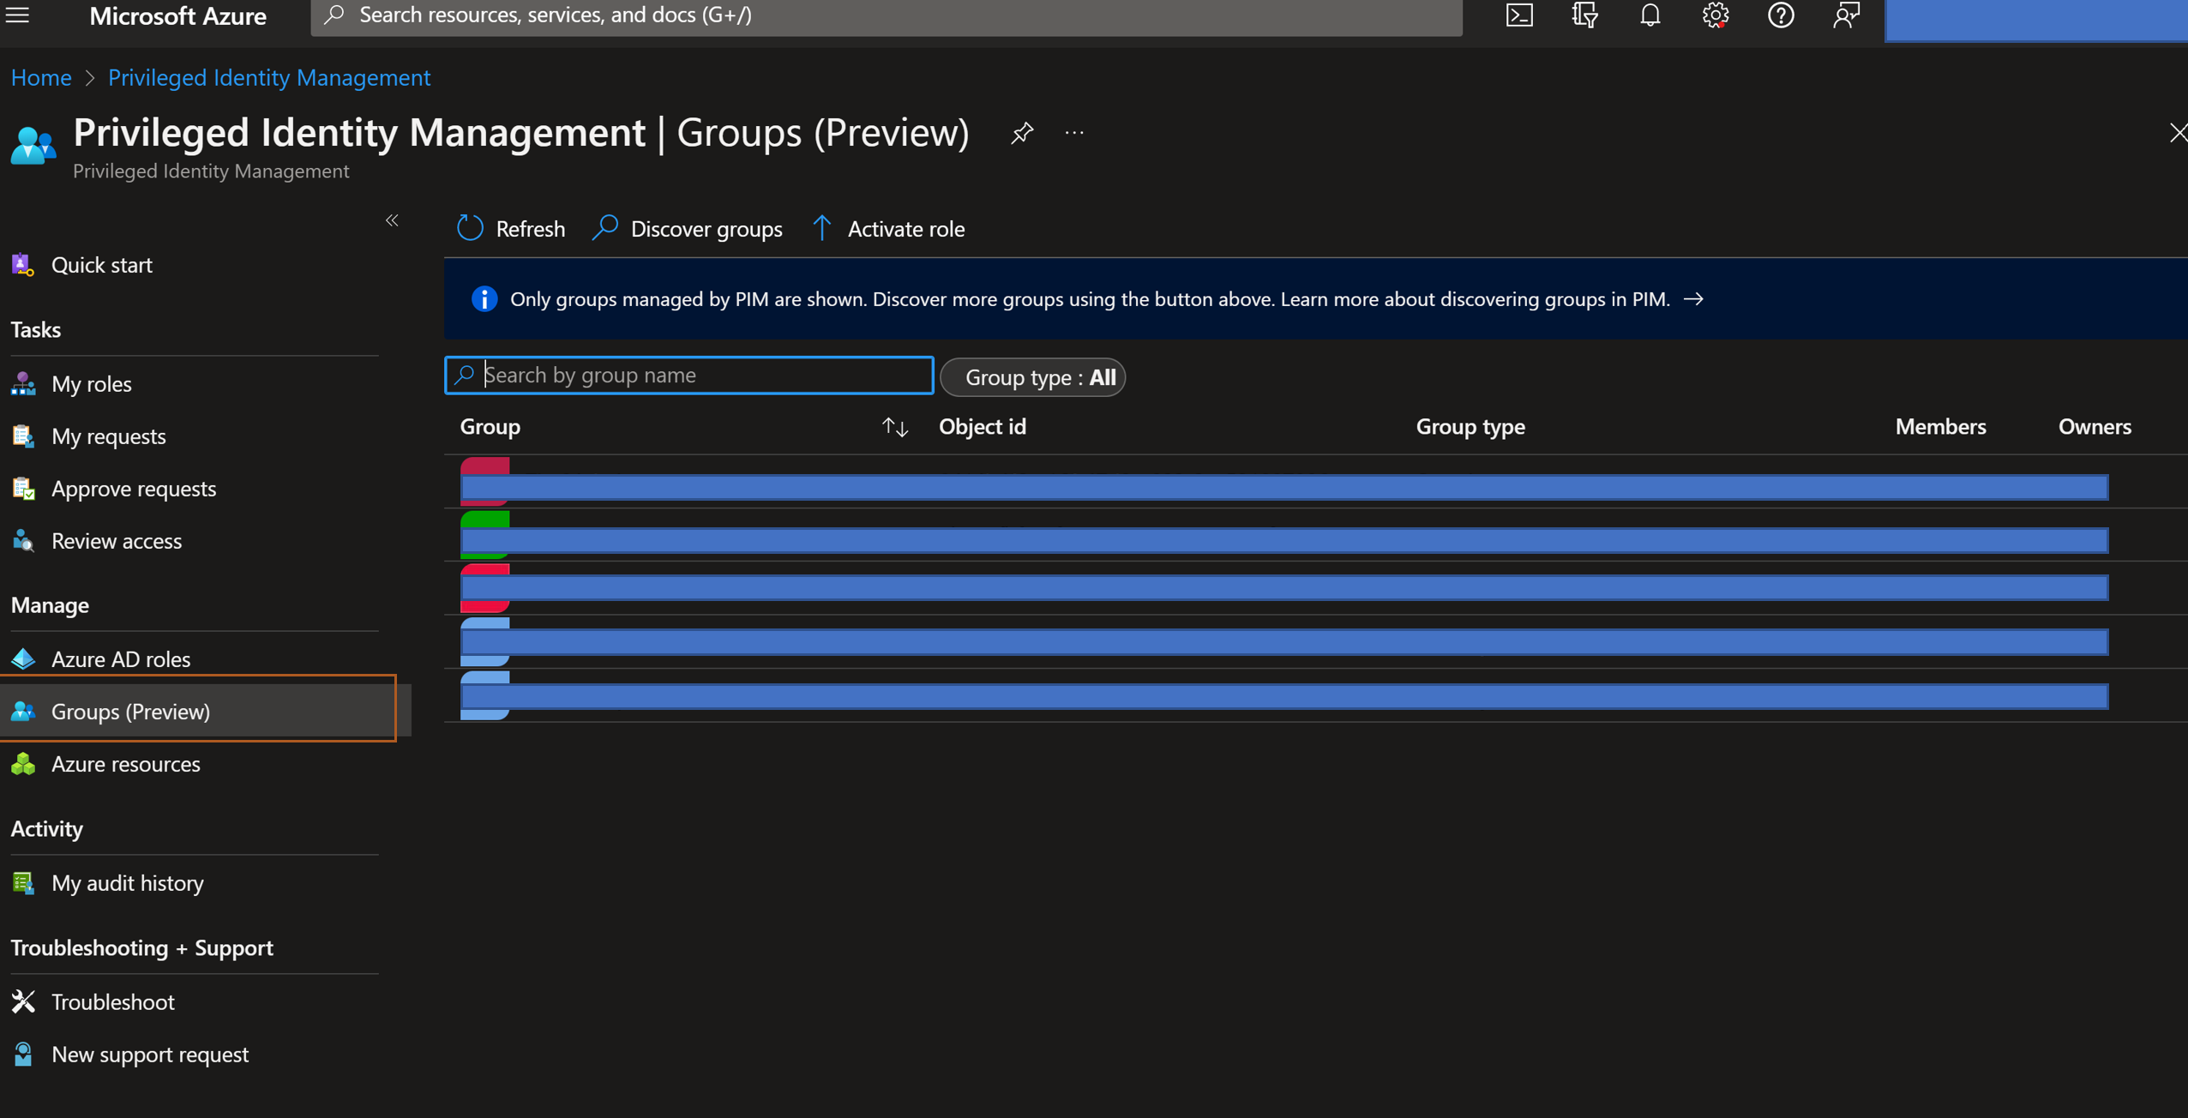Open the hamburger portal menu

(x=17, y=15)
